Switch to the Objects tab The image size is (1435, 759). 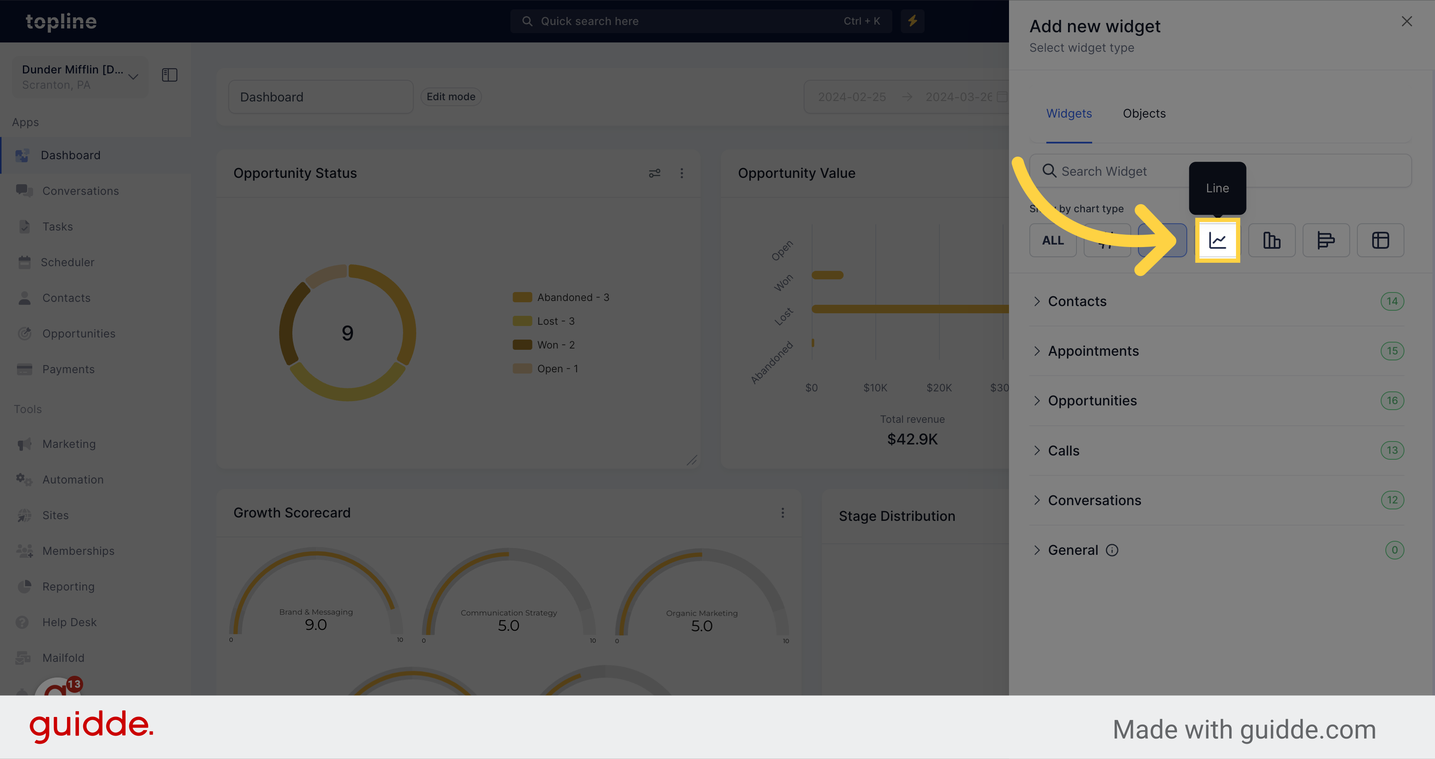pyautogui.click(x=1144, y=113)
